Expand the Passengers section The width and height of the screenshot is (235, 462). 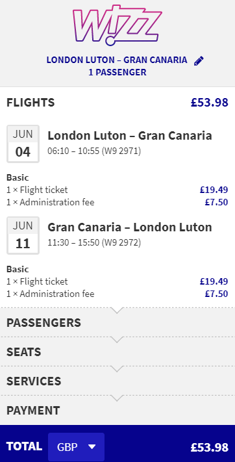pos(117,323)
